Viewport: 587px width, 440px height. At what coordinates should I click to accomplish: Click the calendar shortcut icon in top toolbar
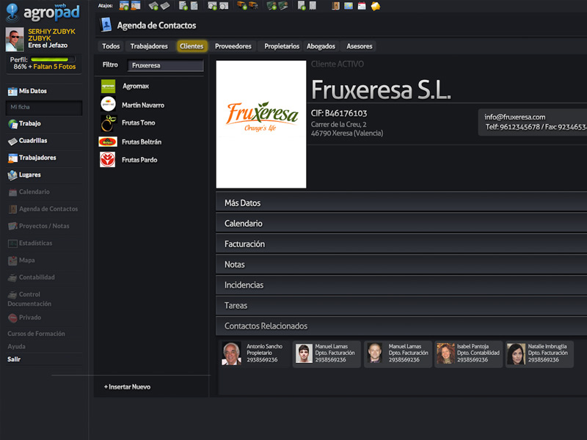point(361,6)
